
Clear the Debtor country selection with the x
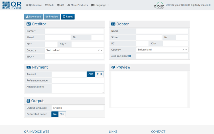[183, 50]
